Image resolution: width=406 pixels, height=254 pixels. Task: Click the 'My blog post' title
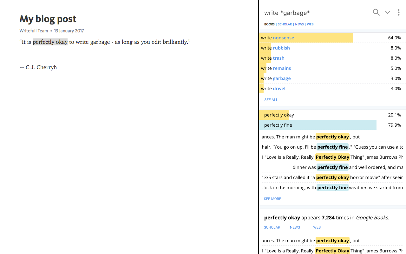pyautogui.click(x=48, y=19)
